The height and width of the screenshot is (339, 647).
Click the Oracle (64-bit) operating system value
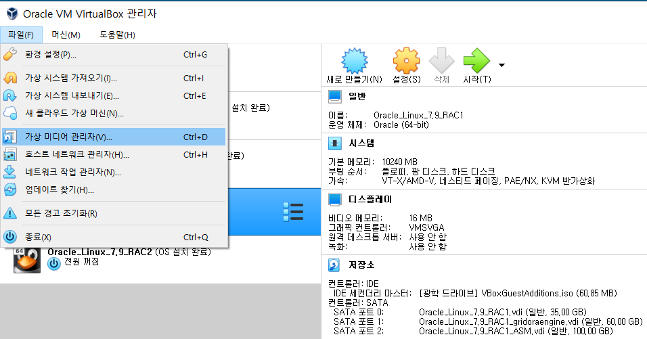[x=401, y=125]
